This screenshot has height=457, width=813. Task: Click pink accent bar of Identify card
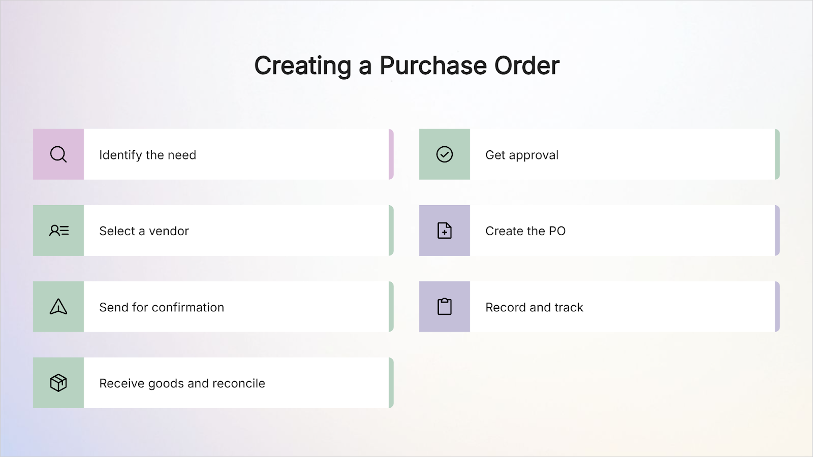click(391, 154)
